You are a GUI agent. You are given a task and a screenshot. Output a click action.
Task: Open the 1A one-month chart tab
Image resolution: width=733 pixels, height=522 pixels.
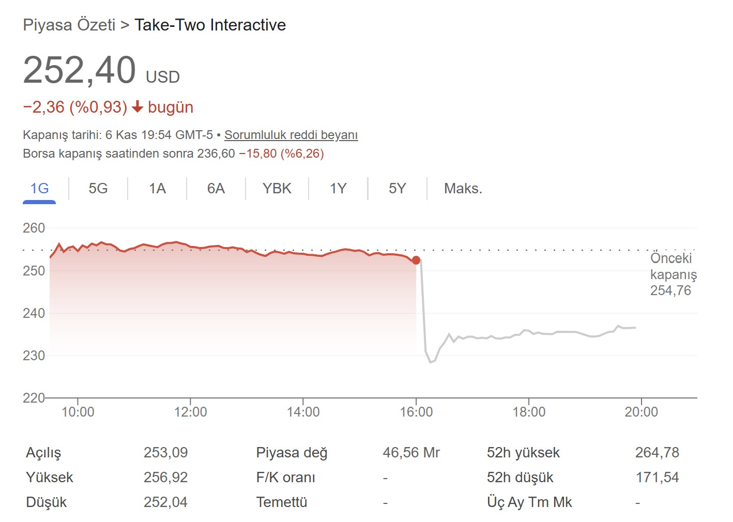tap(157, 189)
